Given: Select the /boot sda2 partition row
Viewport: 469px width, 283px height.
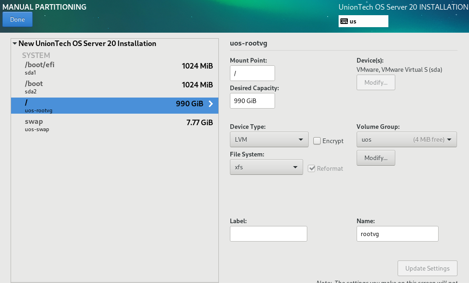Looking at the screenshot, I should [x=115, y=87].
